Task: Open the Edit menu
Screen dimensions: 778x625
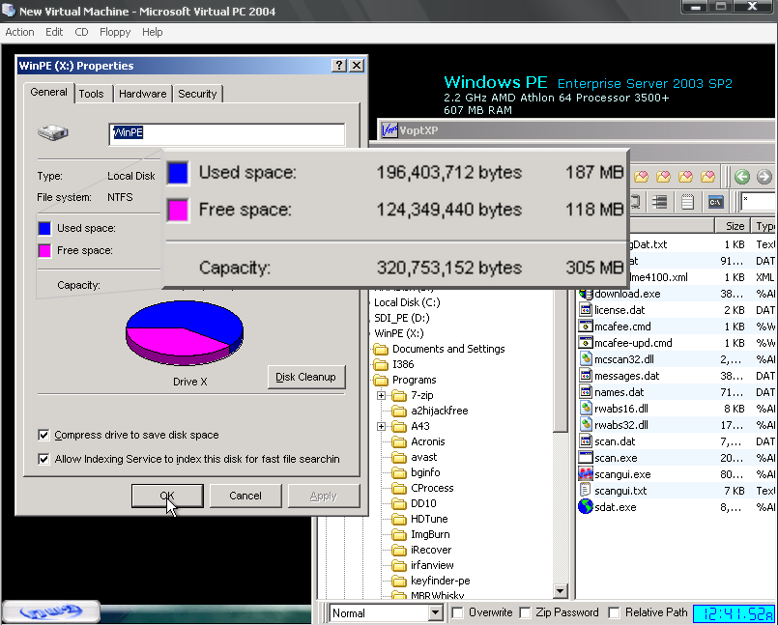Action: (x=54, y=32)
